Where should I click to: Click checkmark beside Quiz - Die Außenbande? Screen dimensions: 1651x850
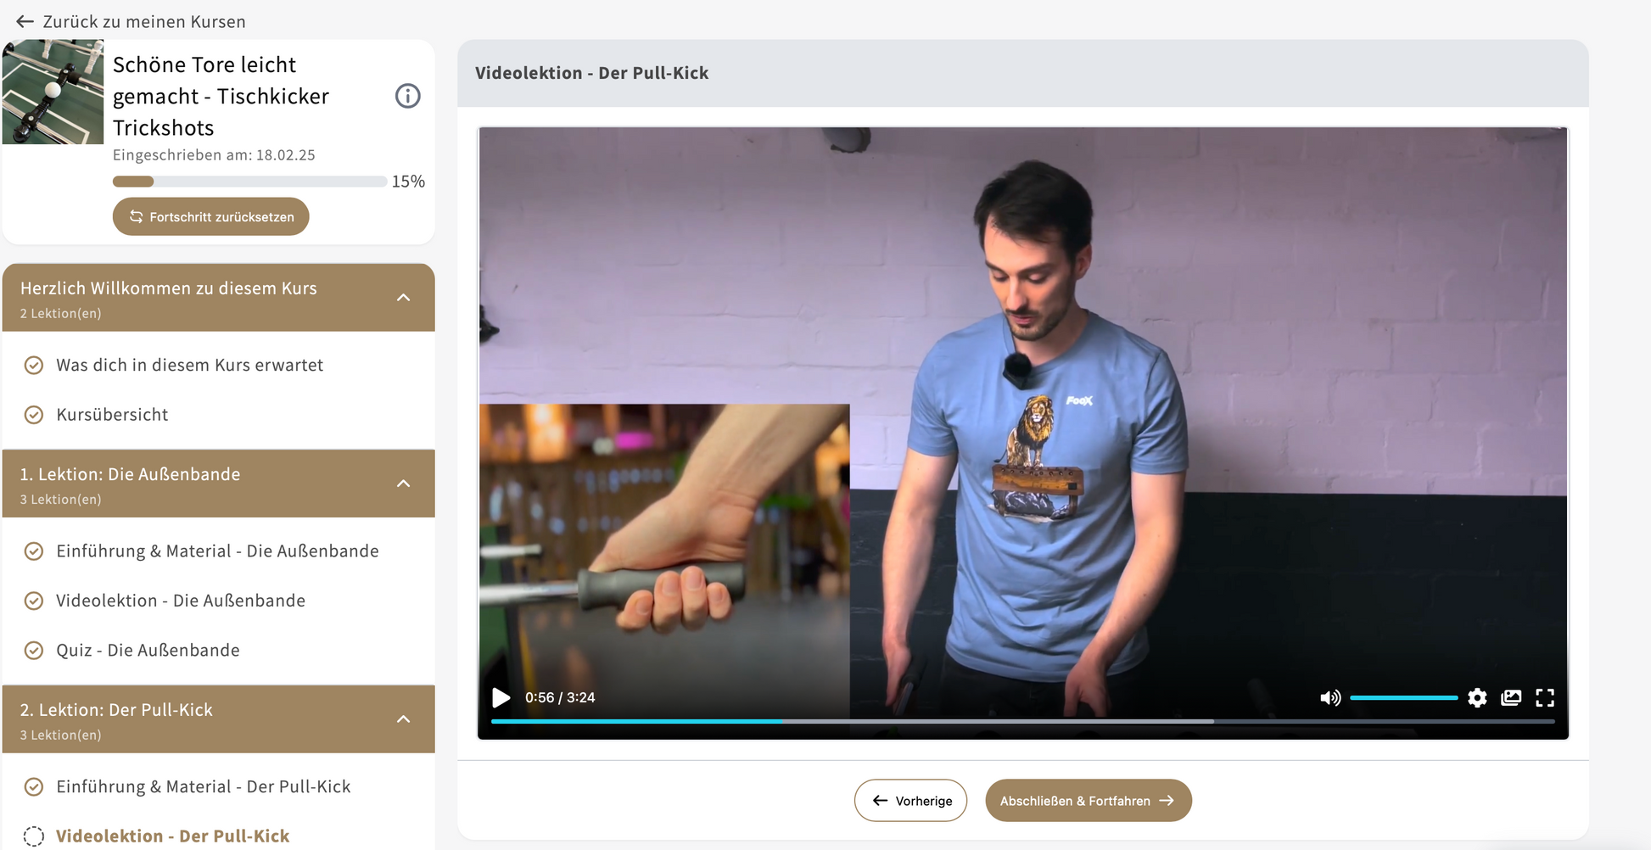(x=34, y=651)
